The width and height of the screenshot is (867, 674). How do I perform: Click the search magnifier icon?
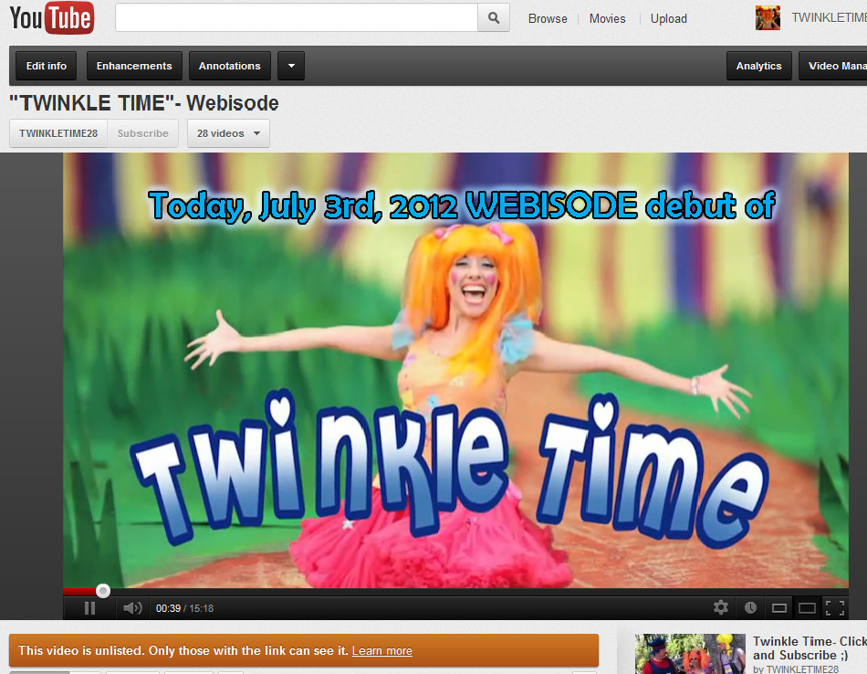tap(493, 17)
